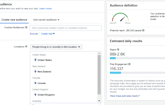
Task: Click the grey Australia group heading
Action: 36,101
